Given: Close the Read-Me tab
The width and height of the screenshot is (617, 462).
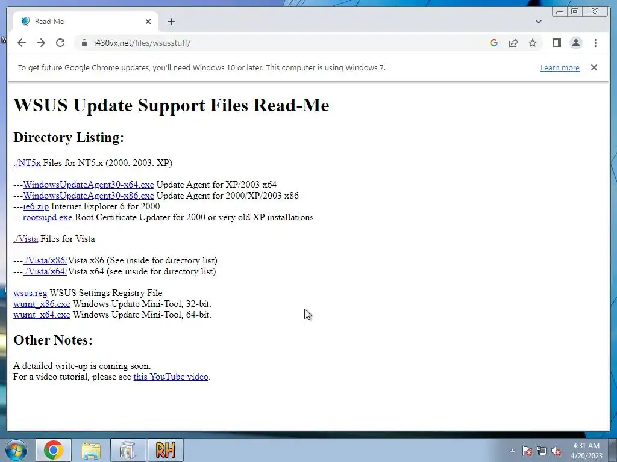Looking at the screenshot, I should [x=148, y=22].
